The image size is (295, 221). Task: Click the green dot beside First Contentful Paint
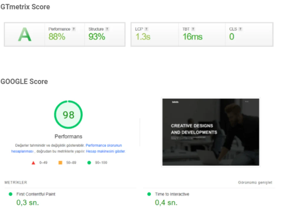(x=11, y=194)
